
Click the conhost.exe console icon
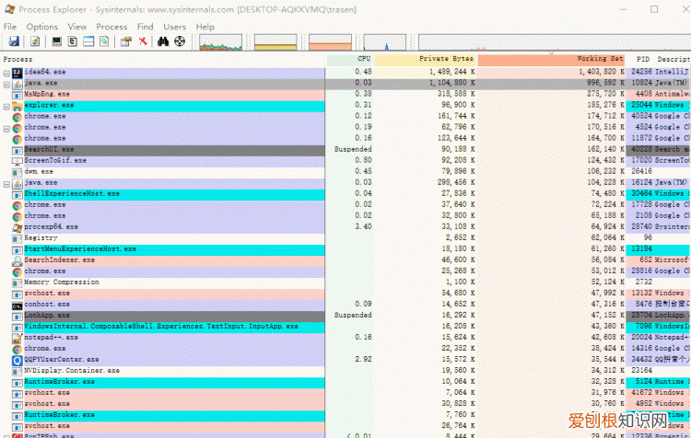(x=18, y=305)
